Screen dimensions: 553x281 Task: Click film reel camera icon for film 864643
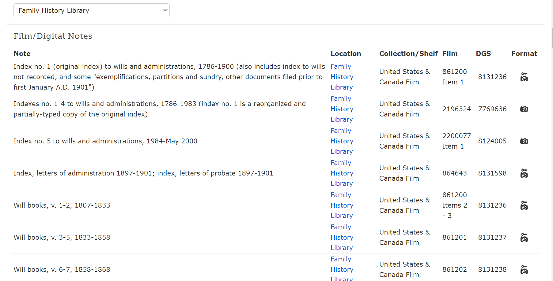[524, 173]
